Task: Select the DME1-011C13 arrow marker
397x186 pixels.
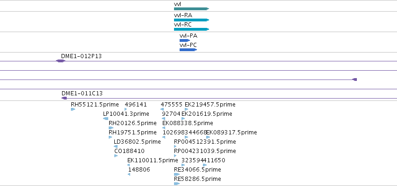Action: pyautogui.click(x=64, y=98)
